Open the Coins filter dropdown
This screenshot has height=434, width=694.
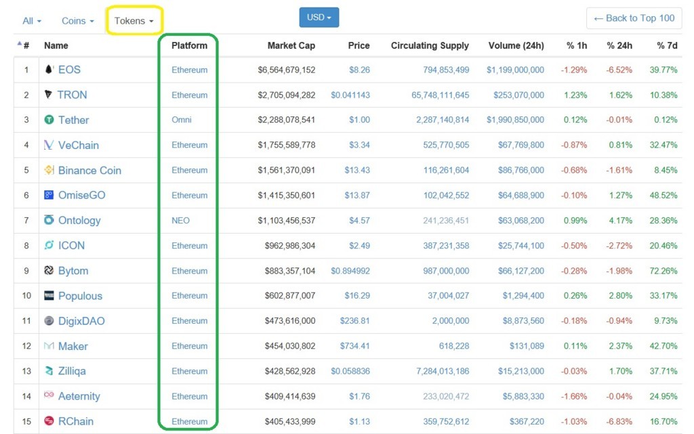point(78,21)
